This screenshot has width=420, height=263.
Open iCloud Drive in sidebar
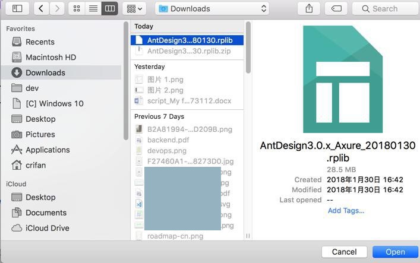coord(61,228)
